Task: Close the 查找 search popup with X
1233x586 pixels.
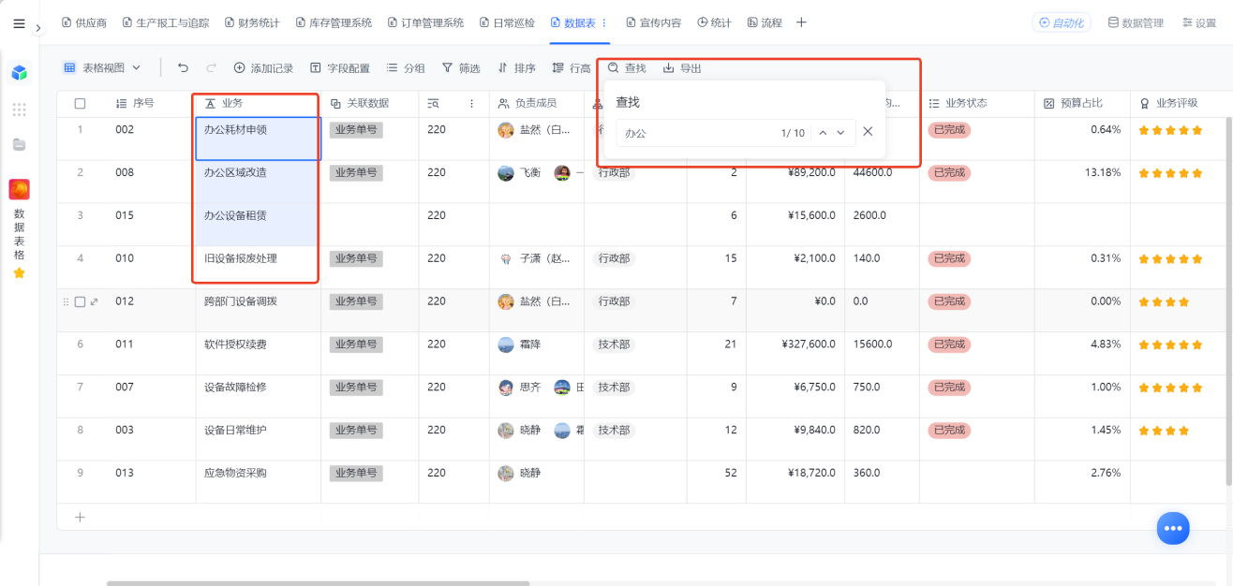Action: (868, 132)
